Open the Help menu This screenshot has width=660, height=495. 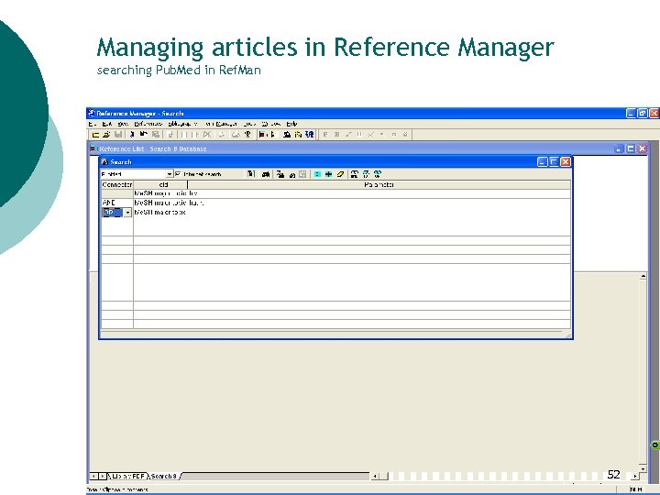point(292,124)
